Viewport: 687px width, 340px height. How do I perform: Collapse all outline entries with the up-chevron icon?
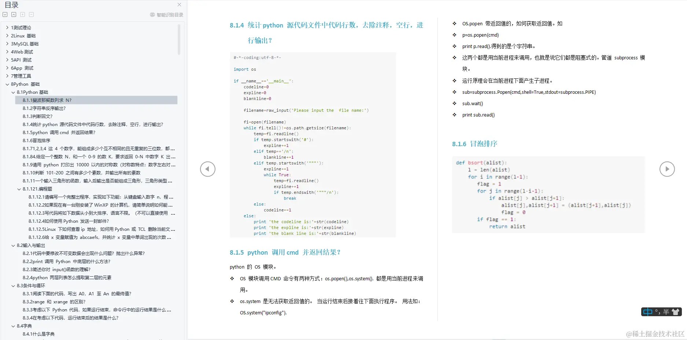point(14,15)
